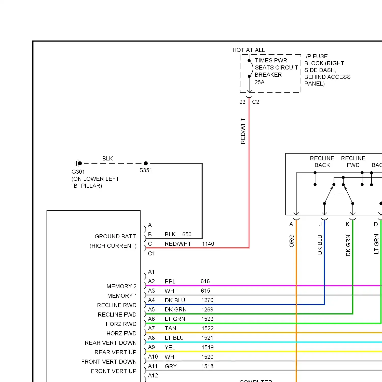Viewport: 382px width, 382px height.
Task: Select "(ON LOWER LEFT" location note
Action: point(95,179)
